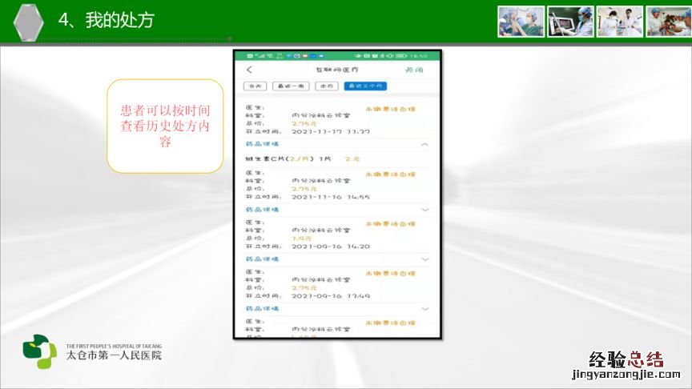Click the green Taicang hospital logo icon
This screenshot has width=692, height=389.
[x=39, y=351]
